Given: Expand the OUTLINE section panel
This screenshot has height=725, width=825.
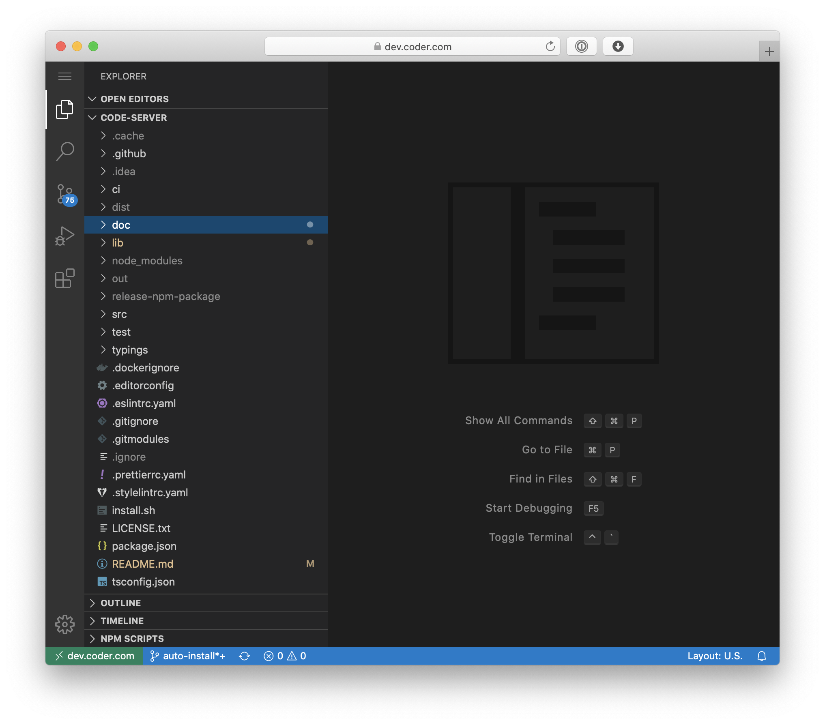Looking at the screenshot, I should click(120, 602).
